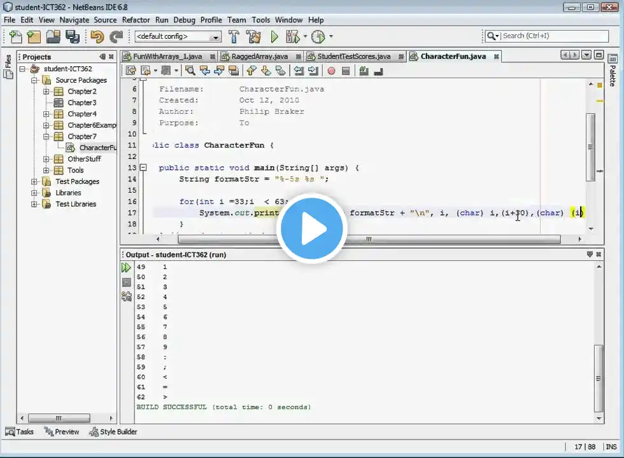The image size is (624, 458).
Task: Rerun the program in Output panel
Action: (126, 268)
